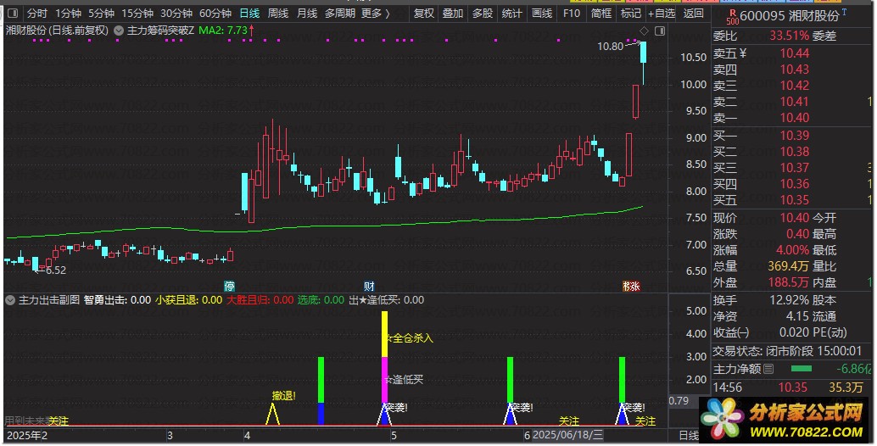This screenshot has height=446, width=877.
Task: Click the 买一 price 10.39
Action: pyautogui.click(x=794, y=136)
